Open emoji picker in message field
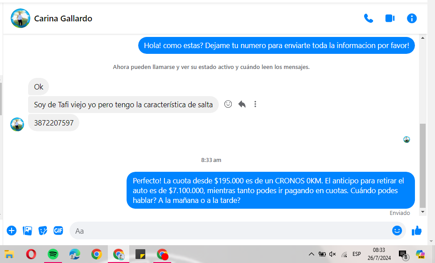The width and height of the screenshot is (435, 263). 397,231
